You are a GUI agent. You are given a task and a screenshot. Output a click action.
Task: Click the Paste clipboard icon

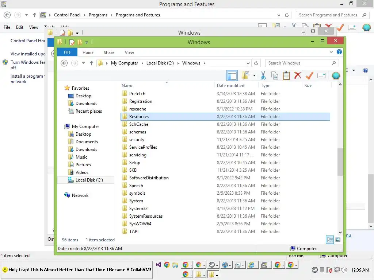pos(286,76)
